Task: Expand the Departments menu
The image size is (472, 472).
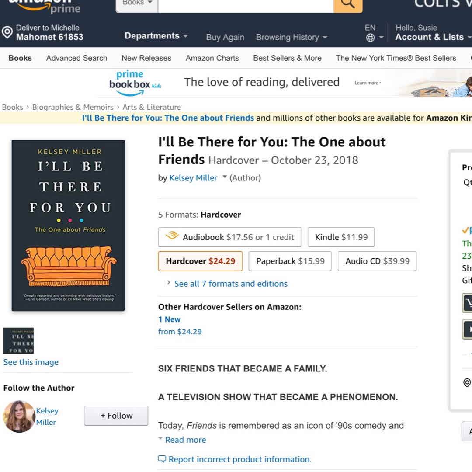Action: pos(156,36)
